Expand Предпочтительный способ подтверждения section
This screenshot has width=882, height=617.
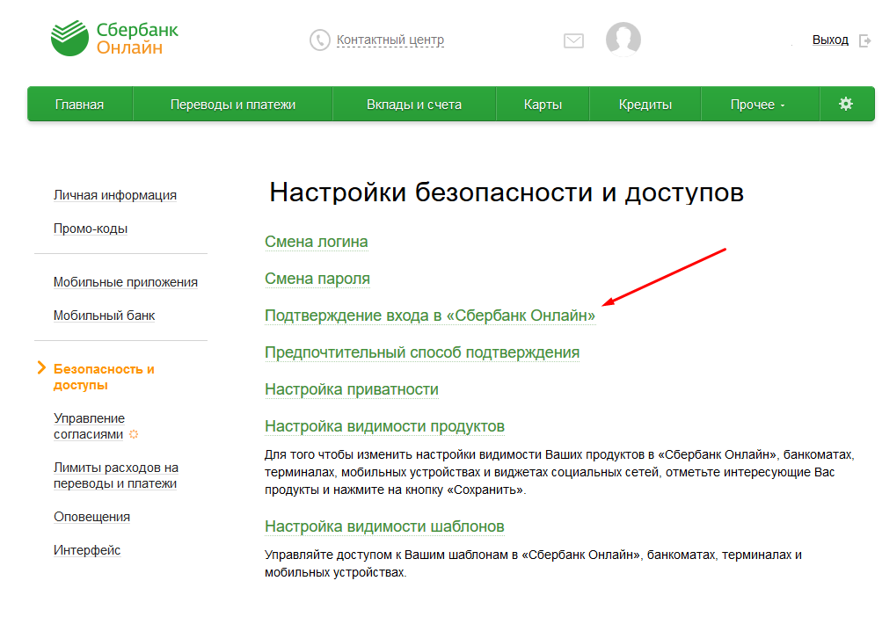pyautogui.click(x=422, y=352)
